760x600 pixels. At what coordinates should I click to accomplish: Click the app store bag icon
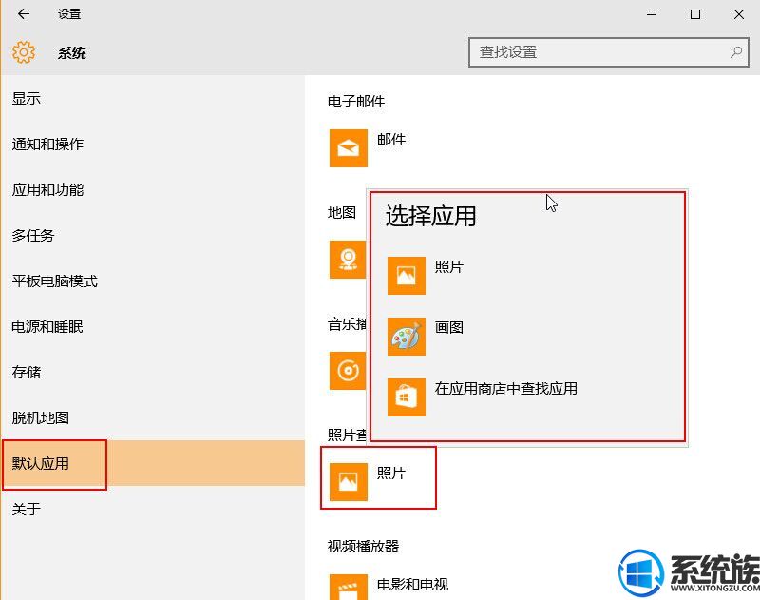(407, 397)
